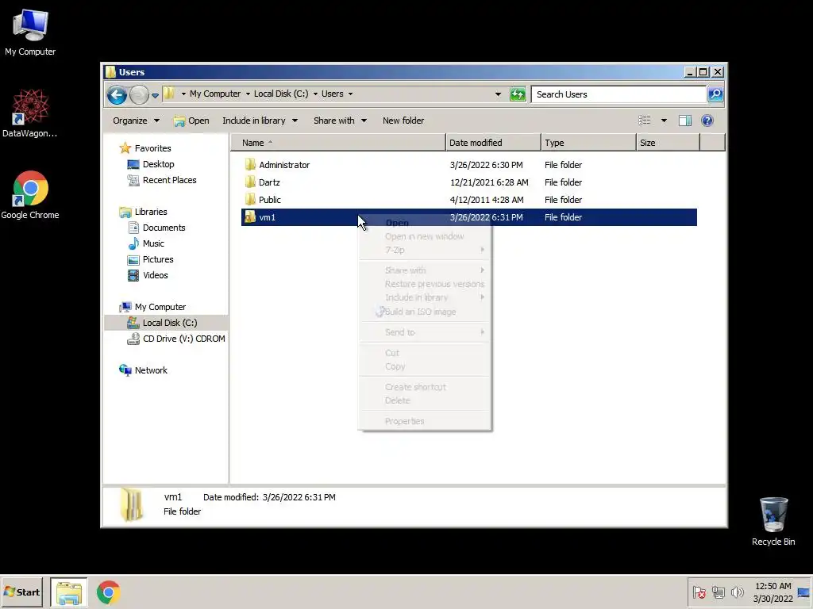Open Pictures library
Viewport: 813px width, 609px height.
tap(158, 259)
